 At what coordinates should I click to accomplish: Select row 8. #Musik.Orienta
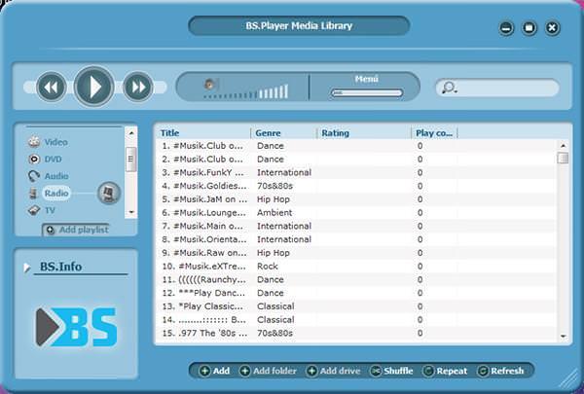355,239
